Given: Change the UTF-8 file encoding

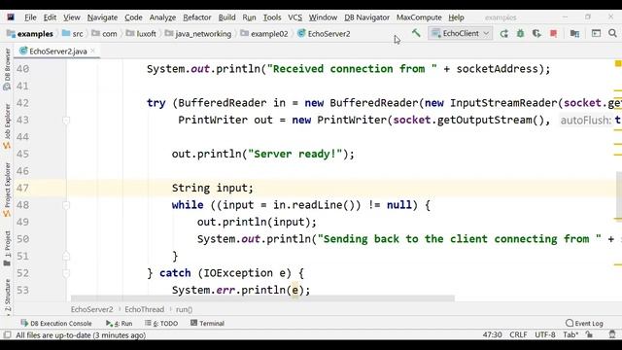Looking at the screenshot, I should (545, 334).
